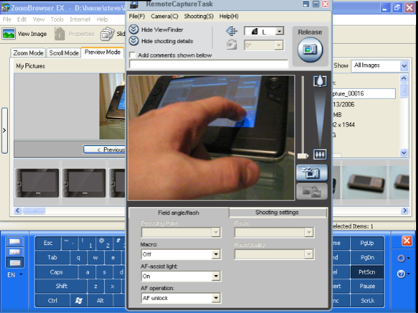This screenshot has width=418, height=313.
Task: Open Camera(C) menu
Action: pos(164,16)
